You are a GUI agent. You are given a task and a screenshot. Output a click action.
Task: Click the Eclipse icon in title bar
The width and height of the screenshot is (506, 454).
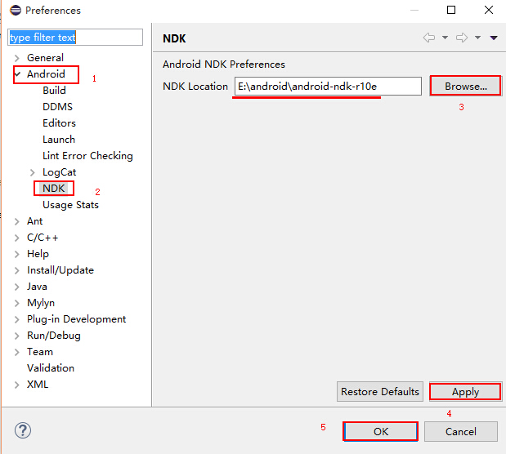pos(16,11)
